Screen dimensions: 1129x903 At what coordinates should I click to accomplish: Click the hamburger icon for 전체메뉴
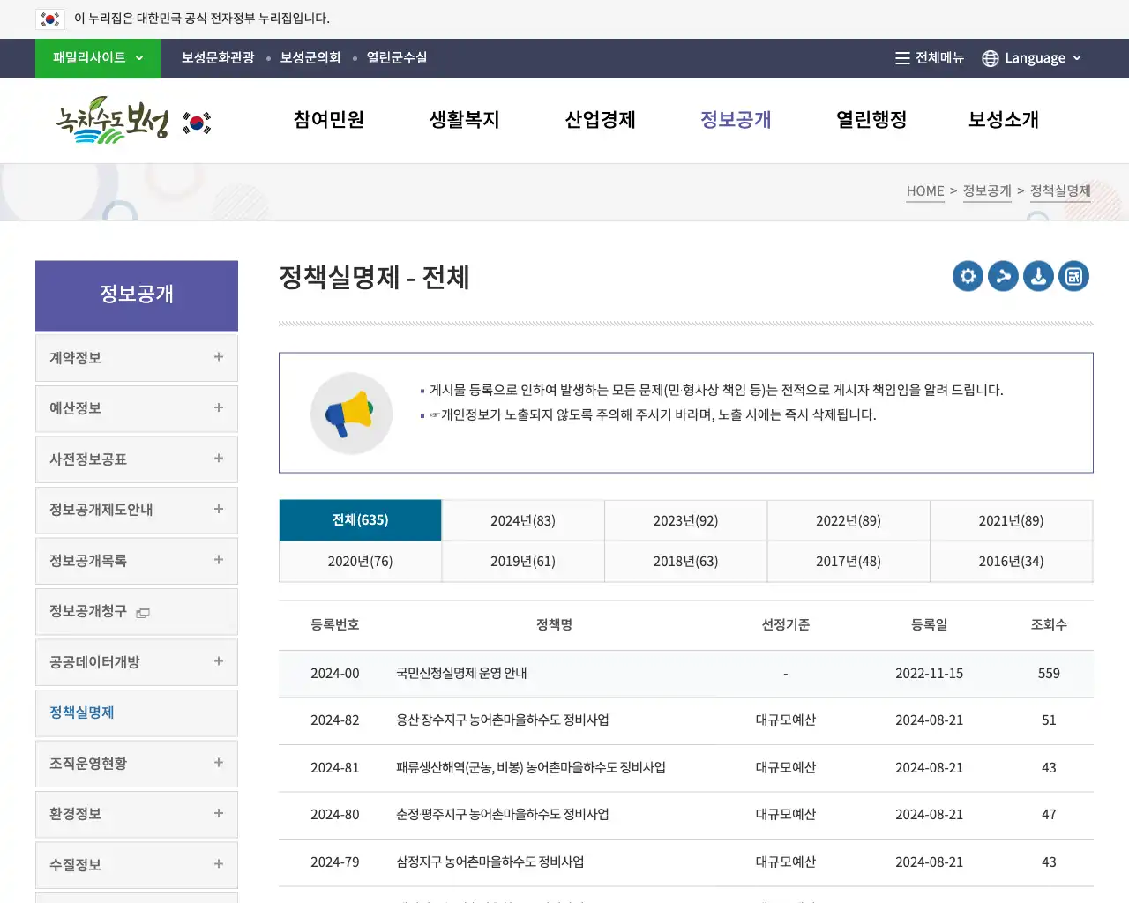coord(902,58)
